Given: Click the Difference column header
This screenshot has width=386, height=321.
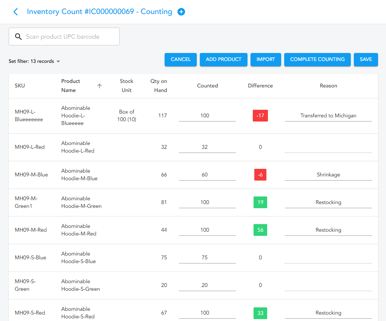Looking at the screenshot, I should [x=260, y=86].
